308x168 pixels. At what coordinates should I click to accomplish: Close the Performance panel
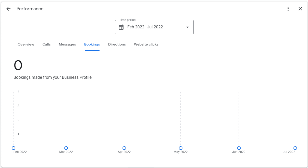[300, 9]
